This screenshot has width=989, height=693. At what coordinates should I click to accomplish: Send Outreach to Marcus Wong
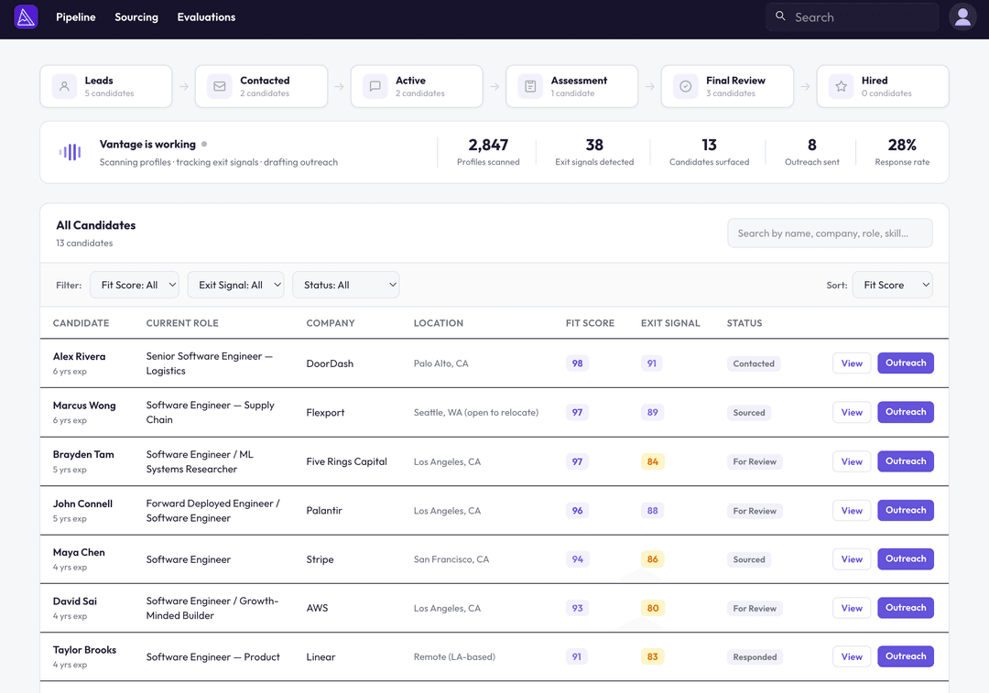906,412
